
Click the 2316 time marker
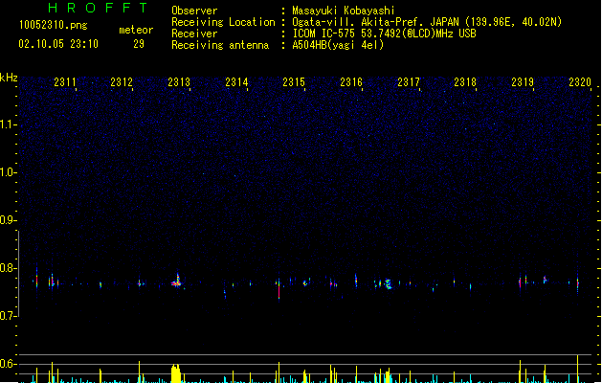351,82
